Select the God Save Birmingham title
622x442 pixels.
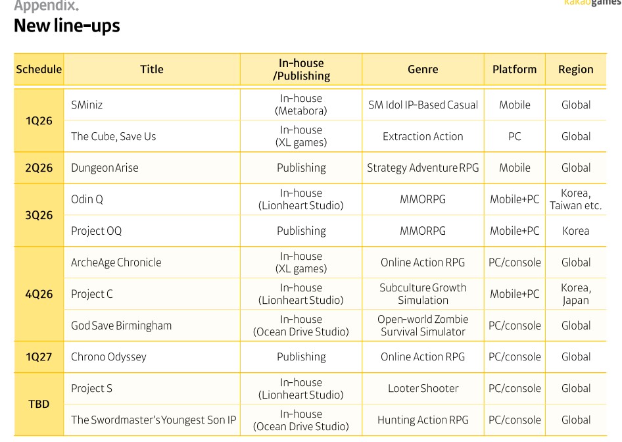tap(121, 326)
